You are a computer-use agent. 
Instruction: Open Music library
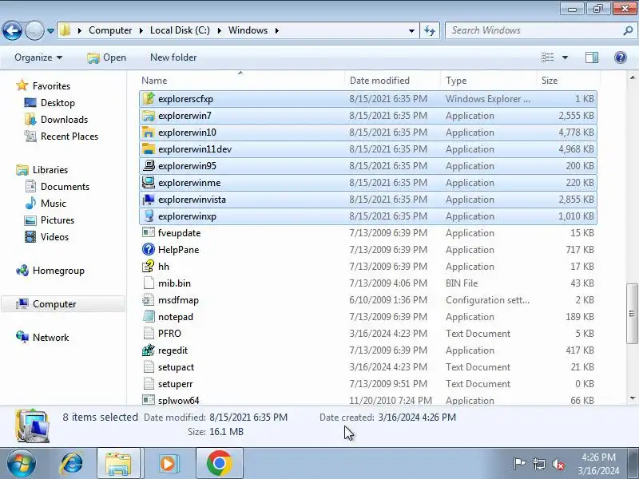click(53, 204)
